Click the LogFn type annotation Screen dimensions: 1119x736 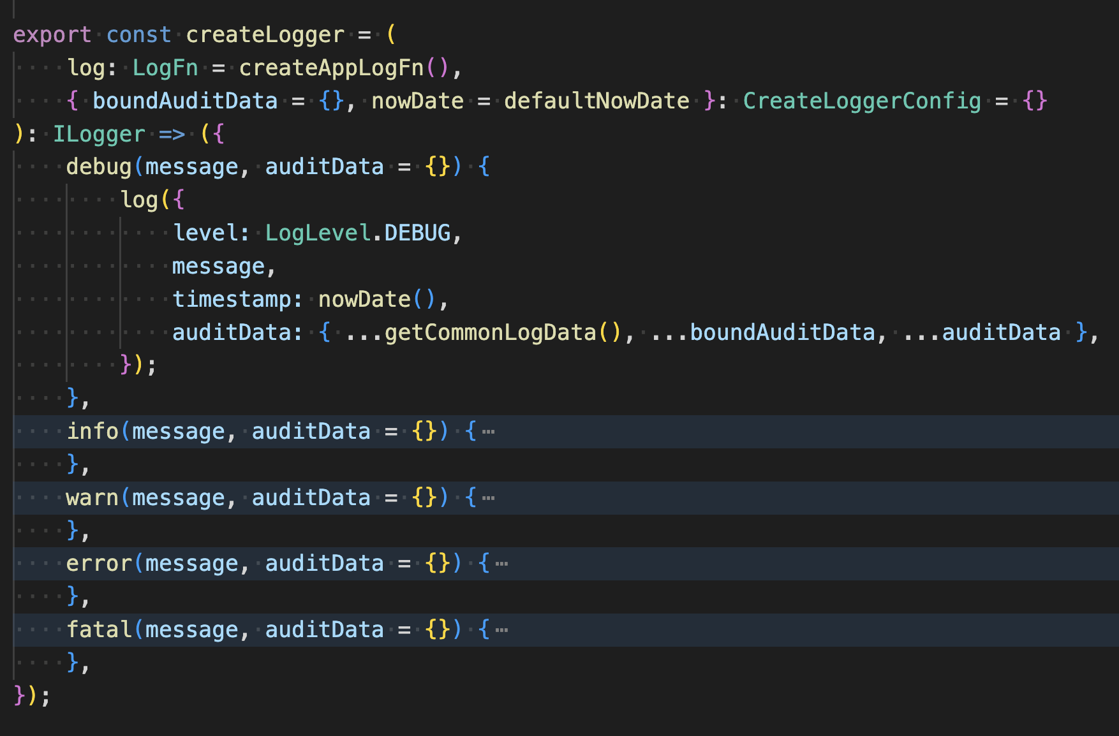(x=165, y=68)
